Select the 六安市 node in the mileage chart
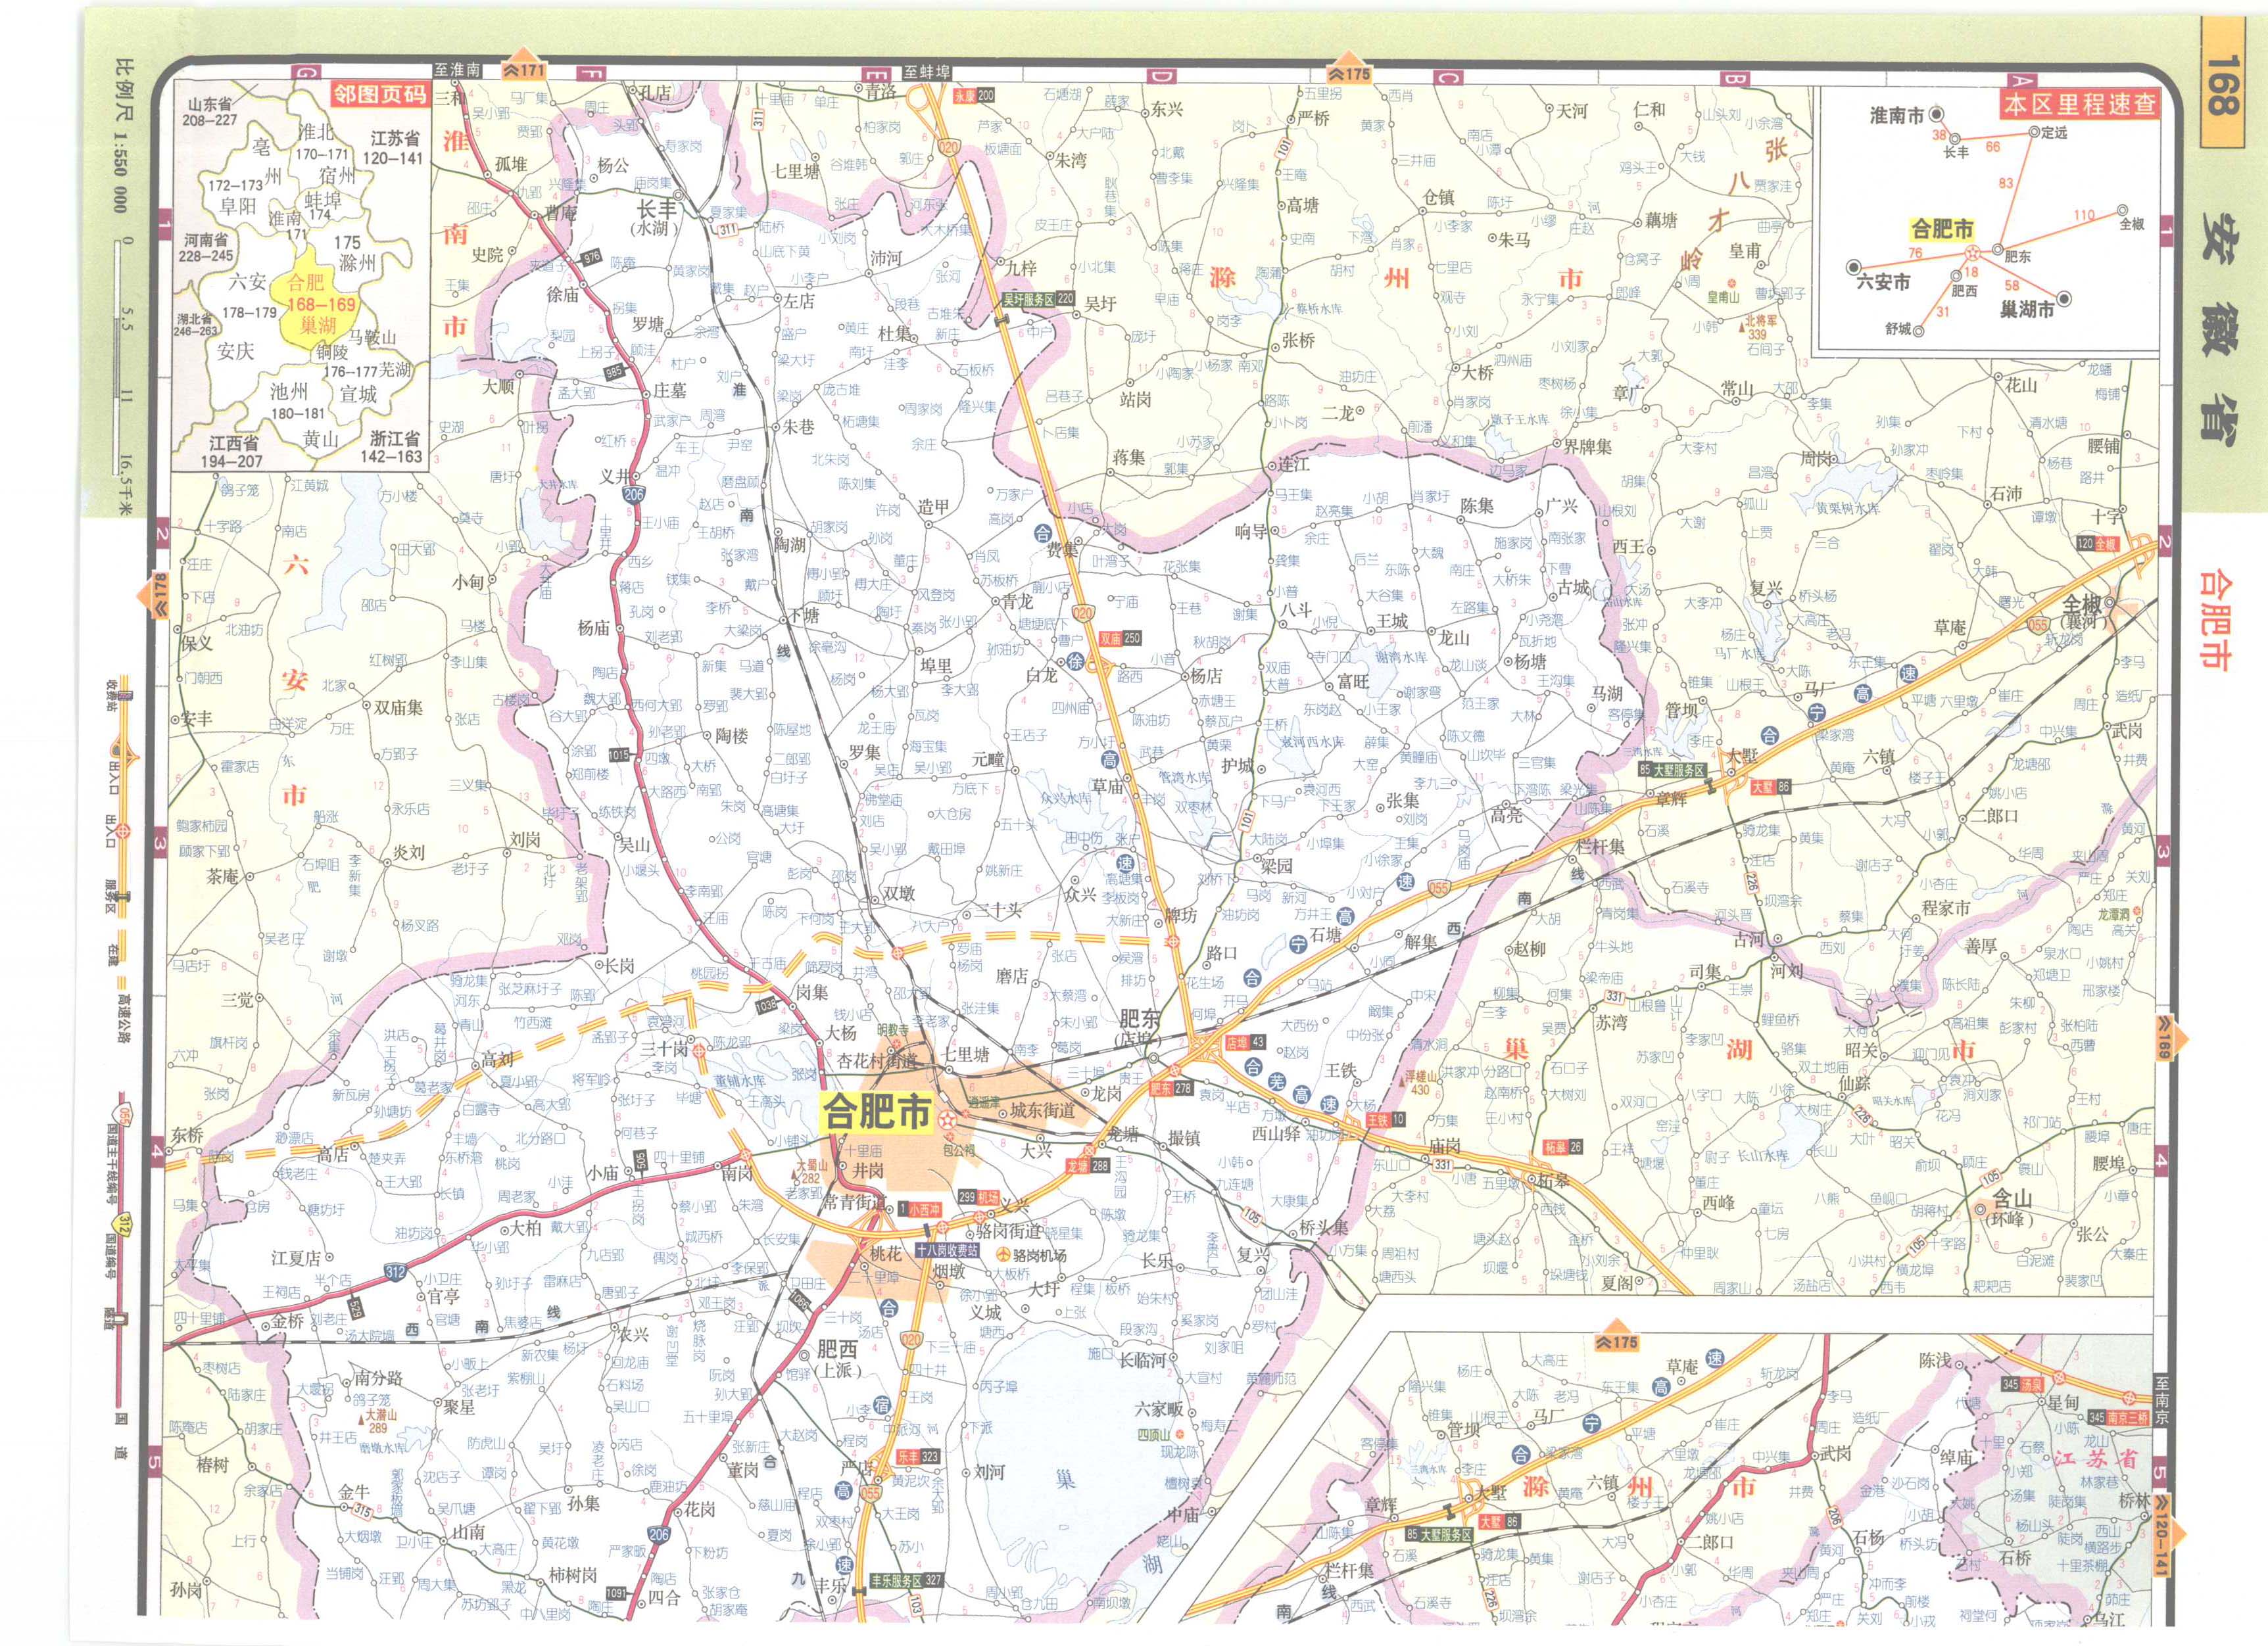Screen dimensions: 2268x1646 [1855, 267]
